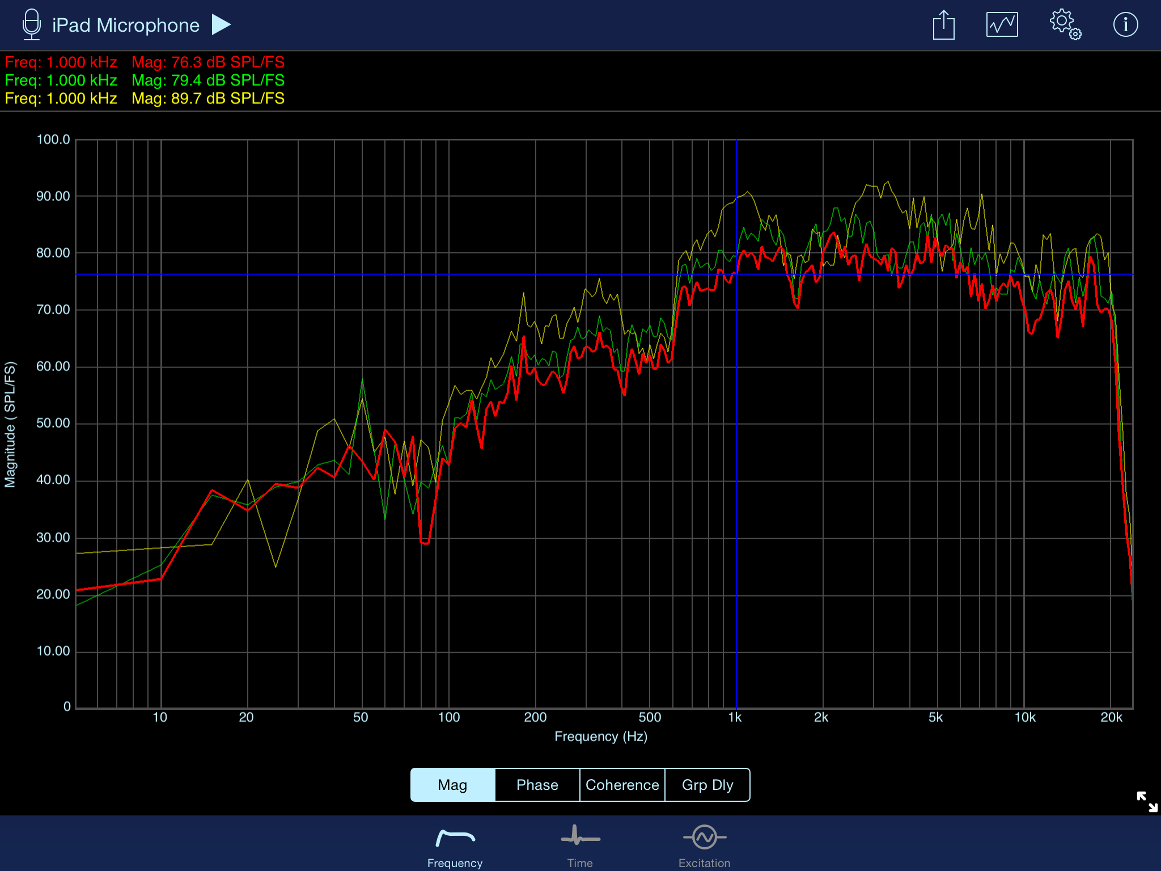Viewport: 1161px width, 871px height.
Task: Open the share/export icon
Action: click(x=943, y=26)
